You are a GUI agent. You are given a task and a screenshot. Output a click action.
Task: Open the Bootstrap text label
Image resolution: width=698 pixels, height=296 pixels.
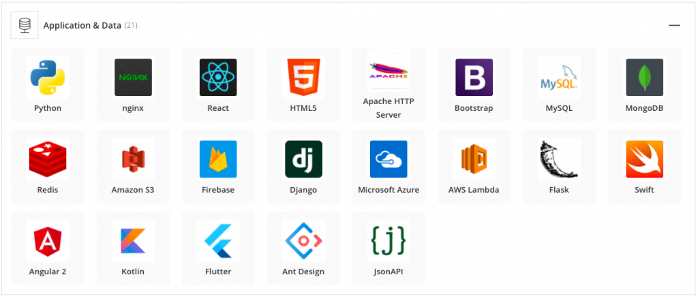pos(474,108)
